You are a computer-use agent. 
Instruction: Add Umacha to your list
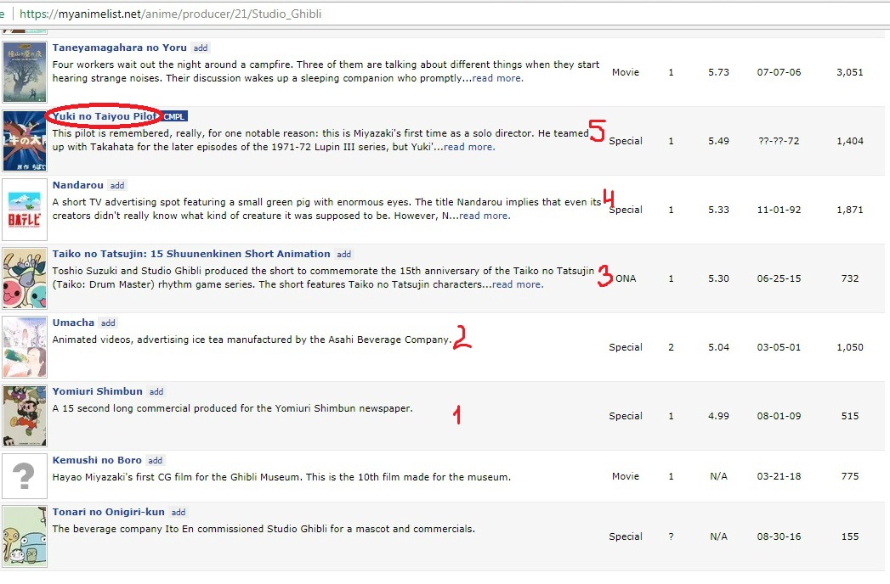[109, 323]
